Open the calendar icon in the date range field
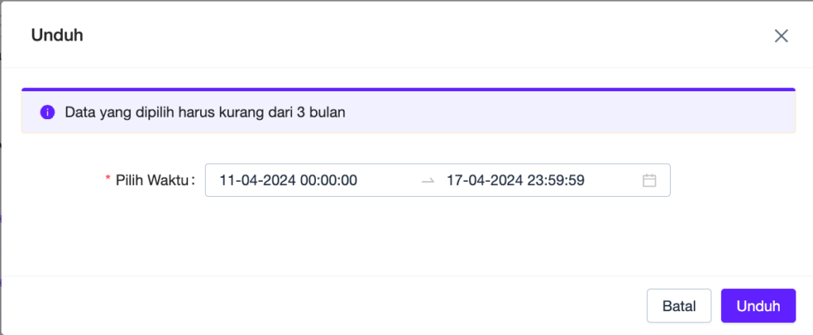 click(x=649, y=180)
